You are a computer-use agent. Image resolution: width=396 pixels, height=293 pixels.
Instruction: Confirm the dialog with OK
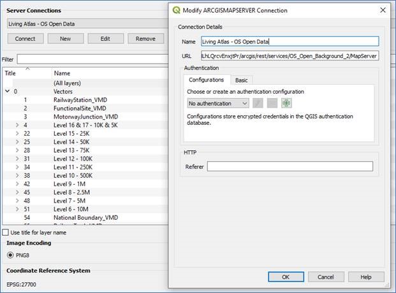pyautogui.click(x=286, y=277)
